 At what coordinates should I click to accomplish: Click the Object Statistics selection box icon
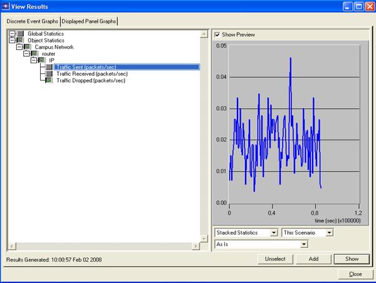pyautogui.click(x=21, y=40)
